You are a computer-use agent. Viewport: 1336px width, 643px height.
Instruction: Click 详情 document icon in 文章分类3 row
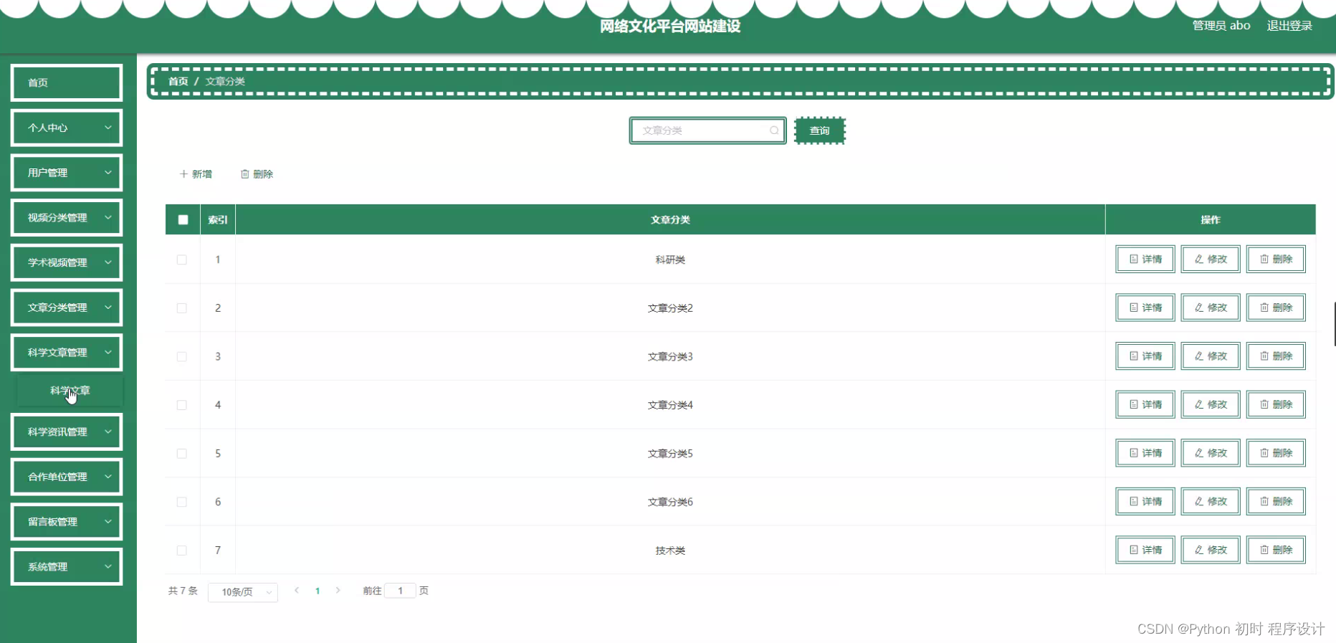[1133, 356]
